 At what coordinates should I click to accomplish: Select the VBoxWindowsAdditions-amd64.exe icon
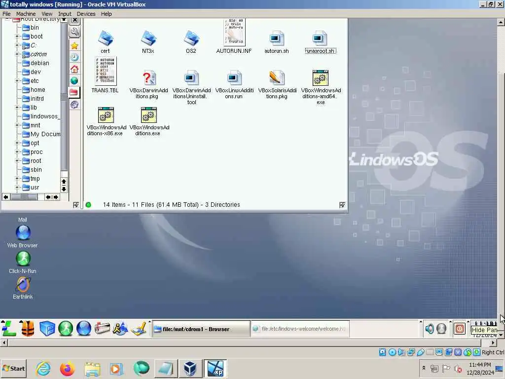321,78
